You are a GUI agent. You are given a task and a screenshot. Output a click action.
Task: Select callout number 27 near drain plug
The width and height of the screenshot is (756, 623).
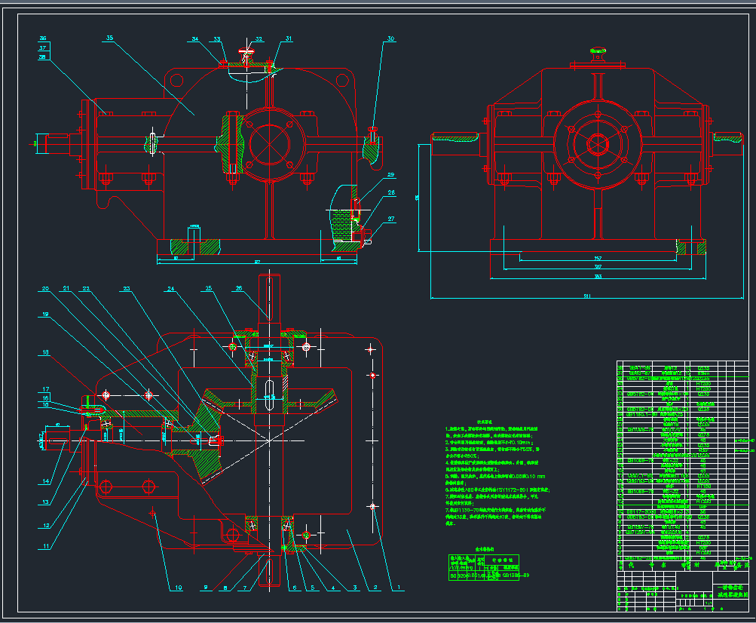pyautogui.click(x=390, y=219)
